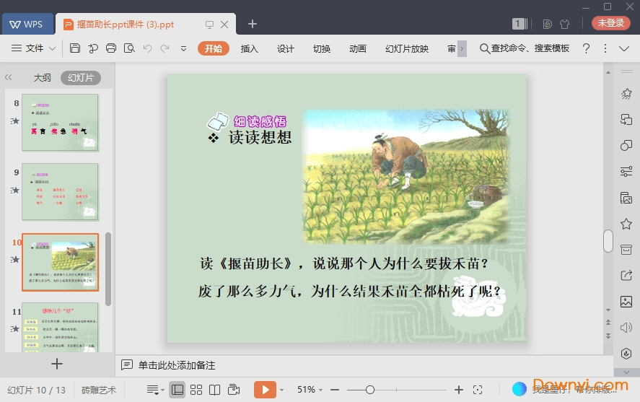The height and width of the screenshot is (402, 640).
Task: Open Print Preview icon
Action: tap(129, 48)
